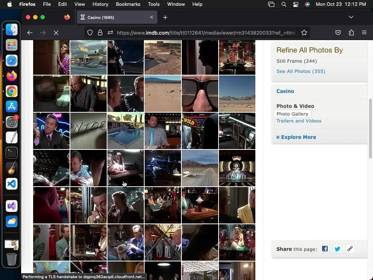Image resolution: width=373 pixels, height=280 pixels.
Task: Open Spotlight search in menu bar
Action: (x=283, y=4)
